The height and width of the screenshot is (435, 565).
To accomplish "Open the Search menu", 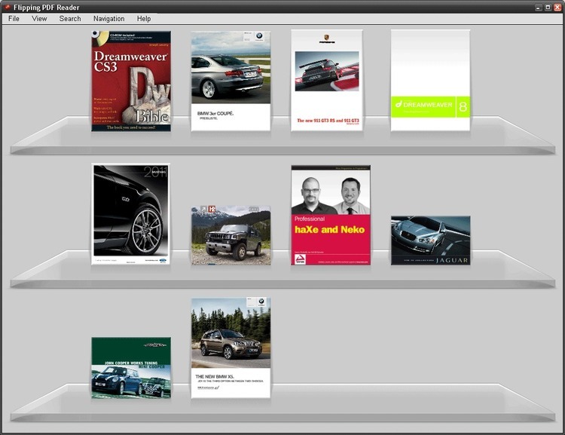I will (70, 19).
